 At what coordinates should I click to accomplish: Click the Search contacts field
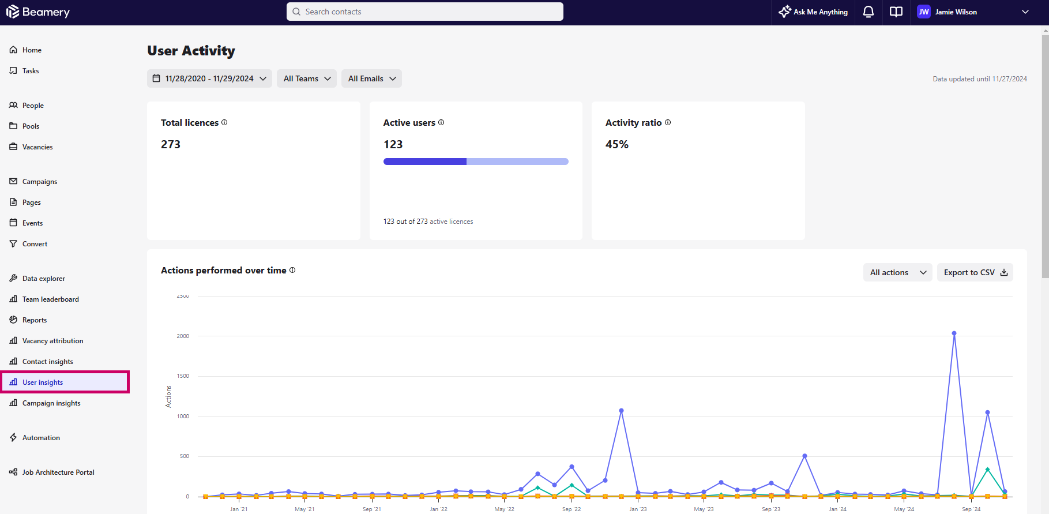tap(424, 12)
